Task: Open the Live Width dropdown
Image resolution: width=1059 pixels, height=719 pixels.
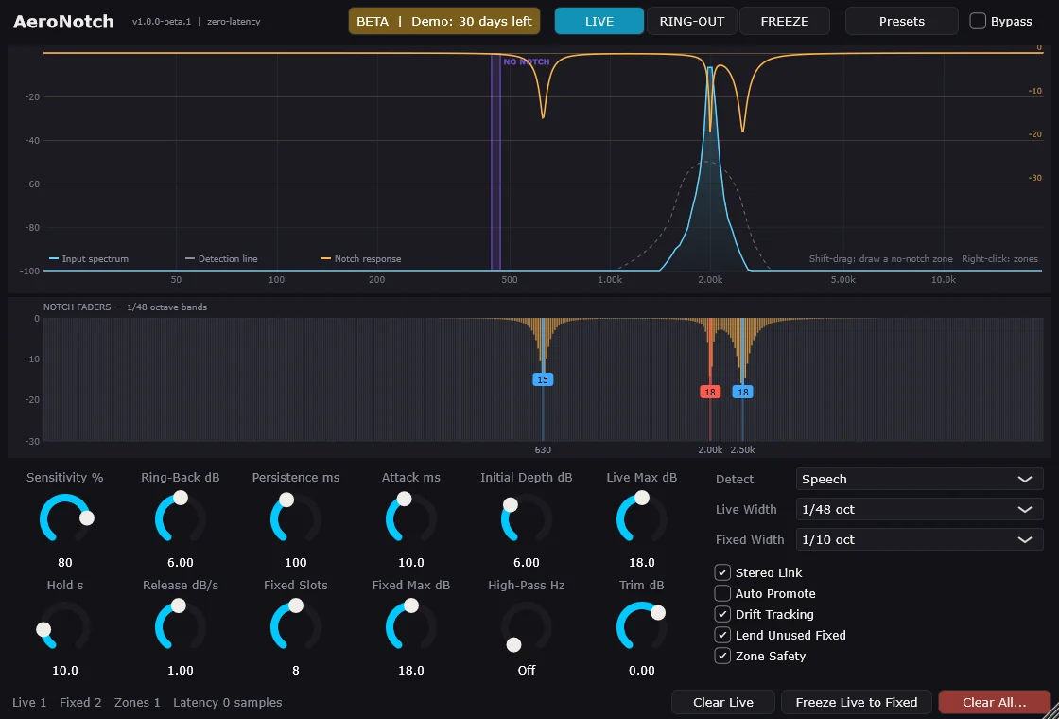Action: coord(919,510)
